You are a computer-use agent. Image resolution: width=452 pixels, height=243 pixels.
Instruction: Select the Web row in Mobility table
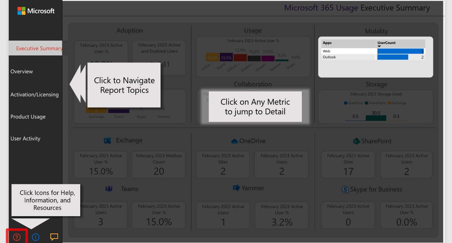pyautogui.click(x=373, y=51)
